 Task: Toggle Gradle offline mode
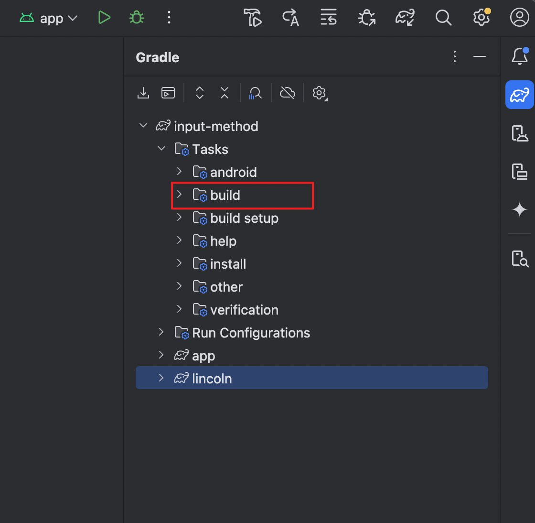point(287,93)
